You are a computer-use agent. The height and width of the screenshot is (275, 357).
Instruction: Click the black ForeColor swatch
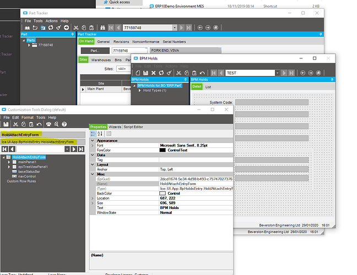click(163, 150)
